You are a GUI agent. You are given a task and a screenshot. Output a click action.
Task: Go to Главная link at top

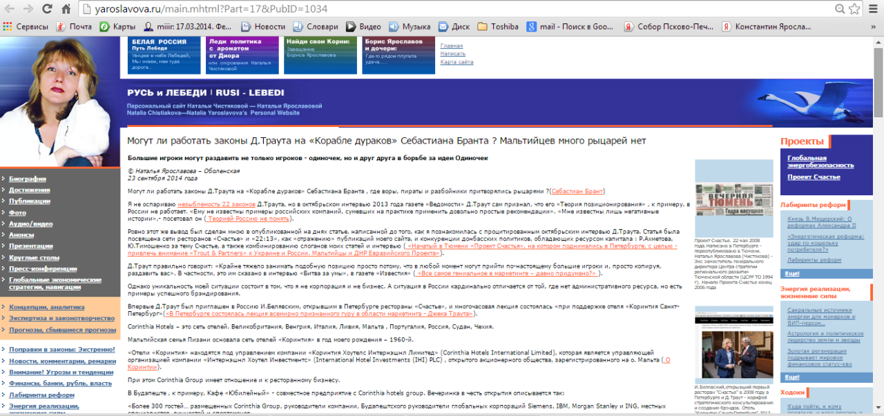coord(452,46)
